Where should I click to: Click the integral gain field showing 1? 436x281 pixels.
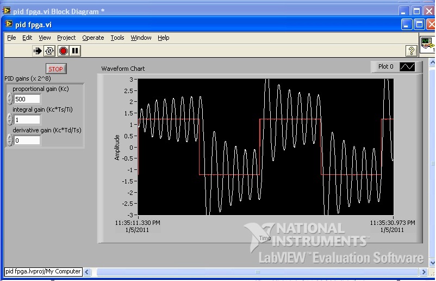(27, 119)
